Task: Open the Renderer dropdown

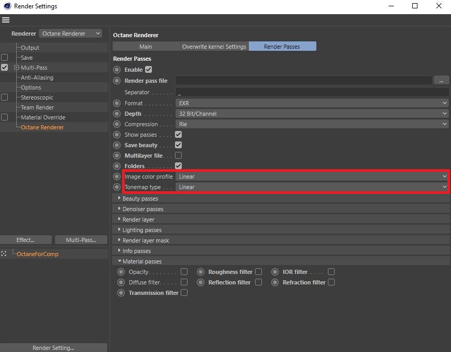Action: click(x=71, y=34)
